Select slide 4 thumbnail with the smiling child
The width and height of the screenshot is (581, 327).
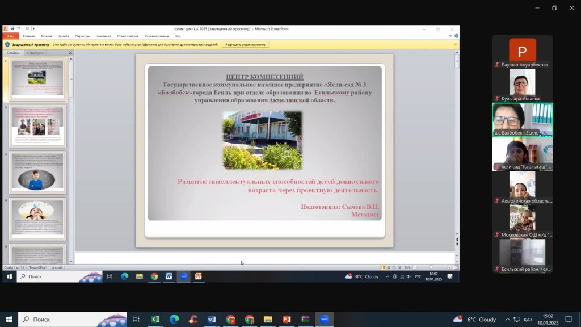[37, 219]
